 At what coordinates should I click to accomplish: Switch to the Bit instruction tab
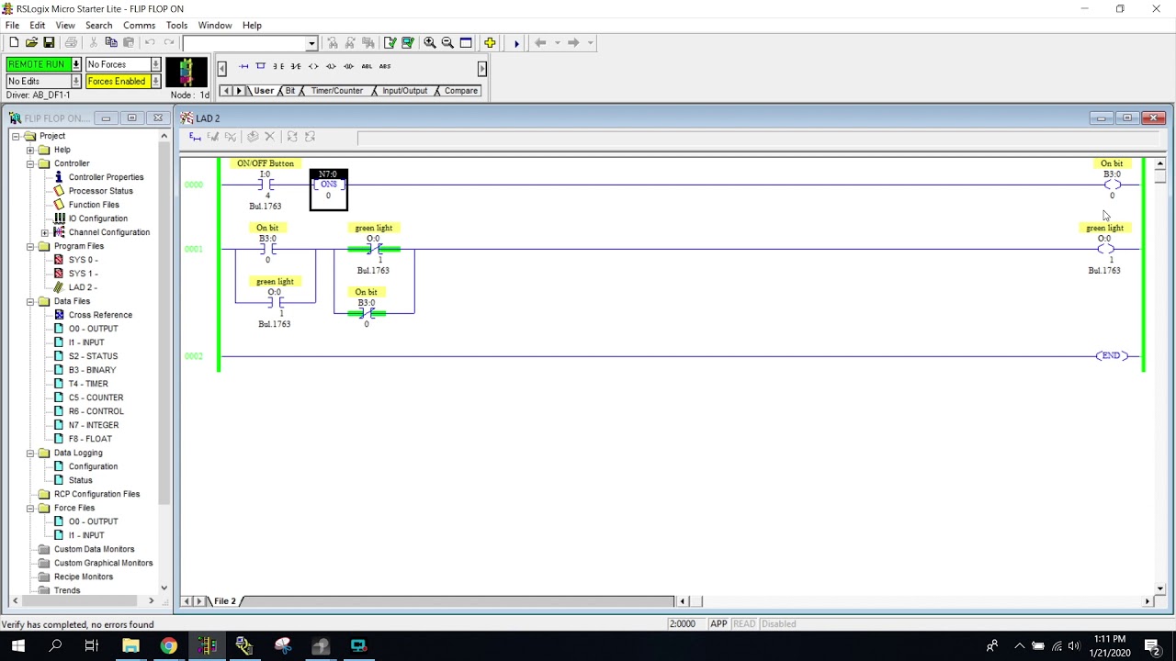coord(290,91)
